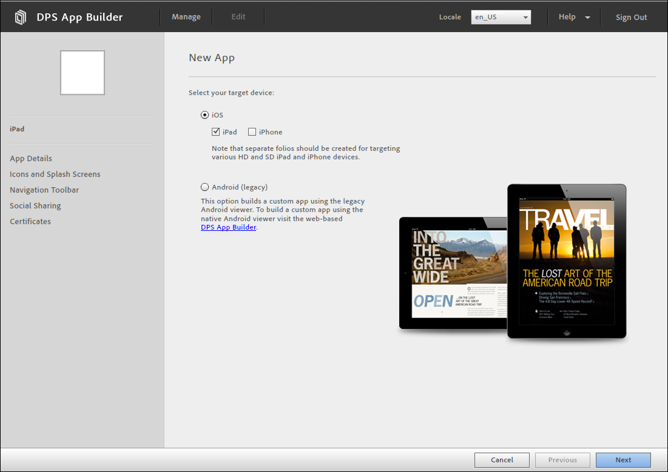
Task: Open Icons and Splash Screens section
Action: click(x=55, y=174)
